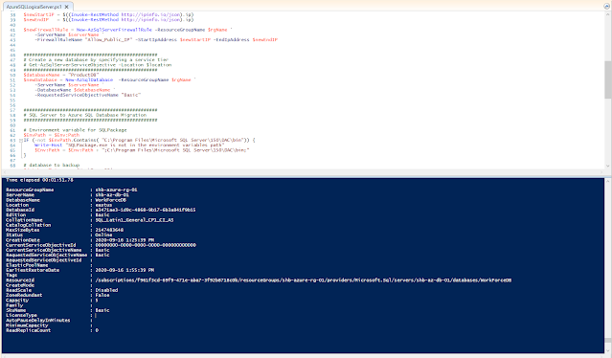Click the comment "# SQL Server to Azure SQL Database Migration"
The image size is (612, 358).
(85, 115)
